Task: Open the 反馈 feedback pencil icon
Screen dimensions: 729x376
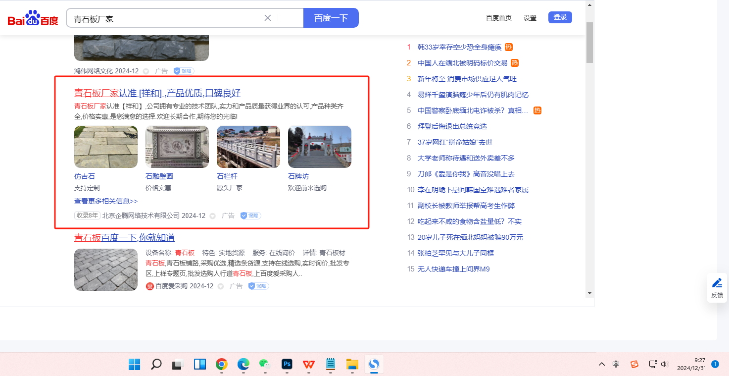Action: [x=717, y=283]
